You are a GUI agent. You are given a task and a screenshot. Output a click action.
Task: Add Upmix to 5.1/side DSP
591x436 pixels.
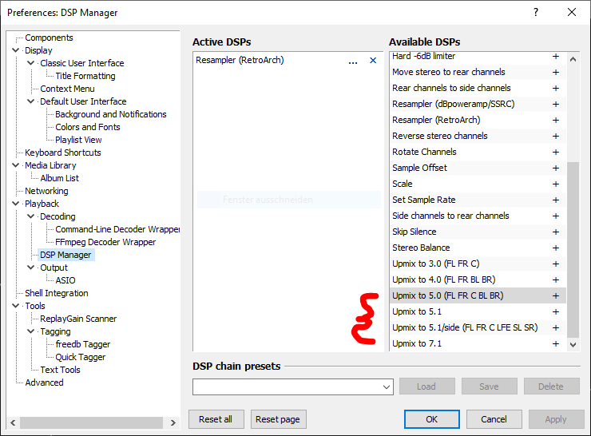pyautogui.click(x=555, y=327)
